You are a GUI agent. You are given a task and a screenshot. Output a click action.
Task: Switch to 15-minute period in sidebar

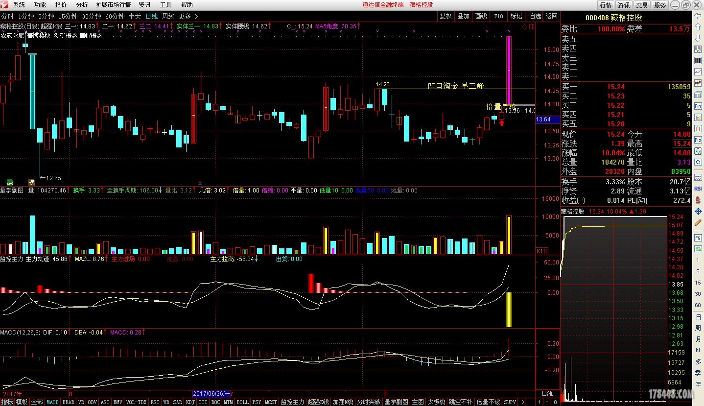point(698,283)
